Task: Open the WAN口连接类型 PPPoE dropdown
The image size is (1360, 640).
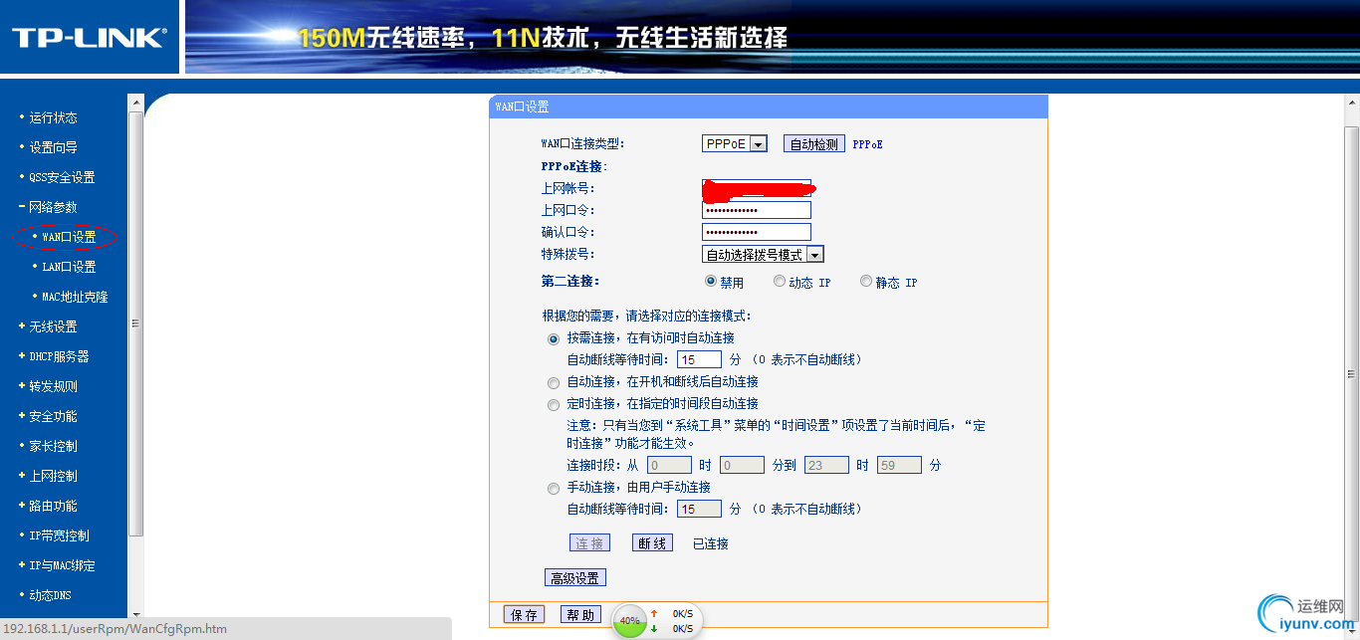Action: tap(735, 143)
